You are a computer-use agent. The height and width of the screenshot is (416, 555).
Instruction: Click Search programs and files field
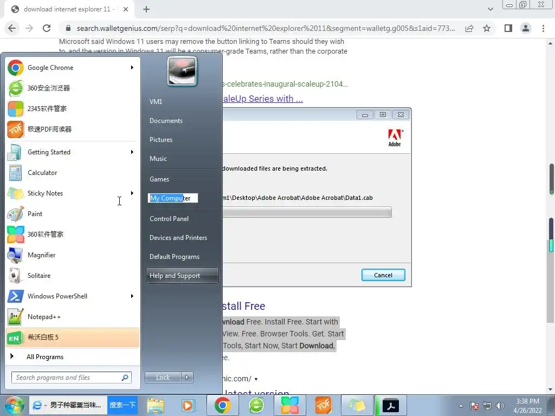click(x=72, y=378)
